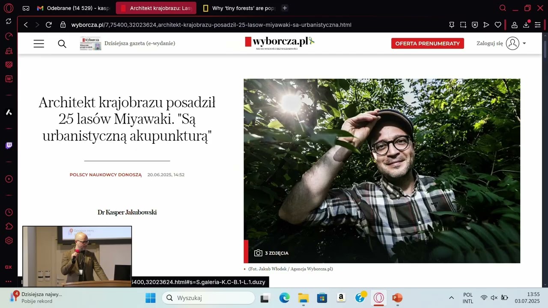Click the taskbar Wyszukaj search box

point(208,298)
